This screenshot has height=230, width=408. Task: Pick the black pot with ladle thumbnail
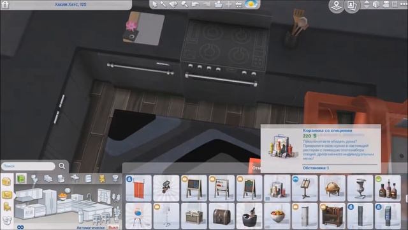coord(249,216)
